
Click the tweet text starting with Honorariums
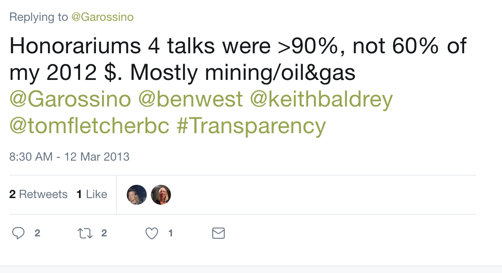(238, 59)
